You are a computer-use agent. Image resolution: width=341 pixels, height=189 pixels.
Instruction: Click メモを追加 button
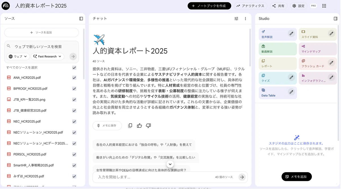(x=297, y=177)
